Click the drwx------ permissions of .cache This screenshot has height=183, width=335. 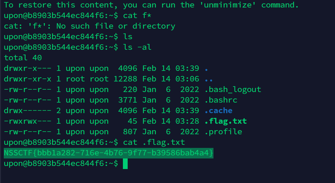tap(28, 111)
